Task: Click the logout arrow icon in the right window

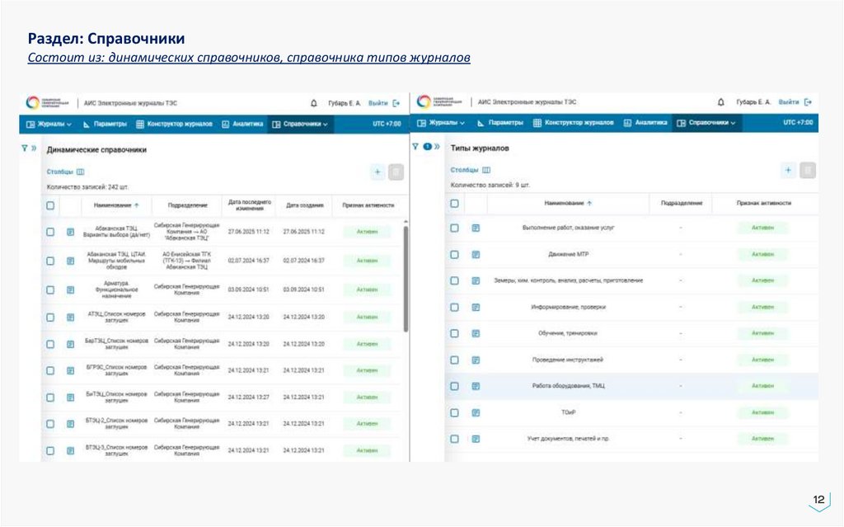Action: pos(808,102)
